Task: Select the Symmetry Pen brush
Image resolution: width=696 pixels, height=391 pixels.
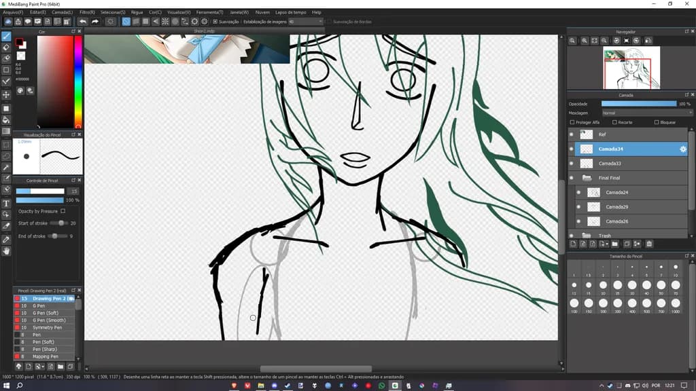Action: pyautogui.click(x=44, y=328)
